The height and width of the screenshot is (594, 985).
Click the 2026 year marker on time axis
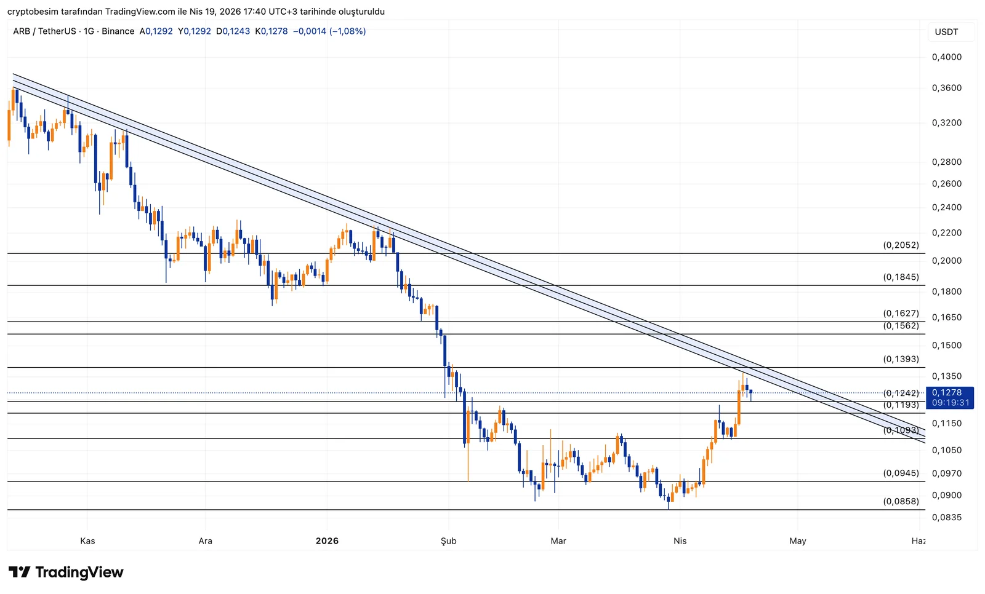pos(327,541)
